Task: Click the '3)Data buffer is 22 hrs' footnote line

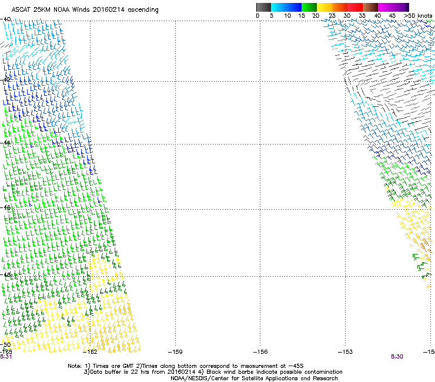Action: tap(213, 372)
